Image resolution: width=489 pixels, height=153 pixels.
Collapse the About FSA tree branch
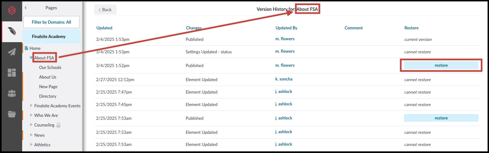click(31, 58)
